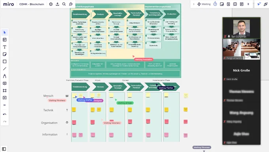Viewport: 269px width, 152px height.
Task: Click the Technik row label
Action: pyautogui.click(x=48, y=110)
